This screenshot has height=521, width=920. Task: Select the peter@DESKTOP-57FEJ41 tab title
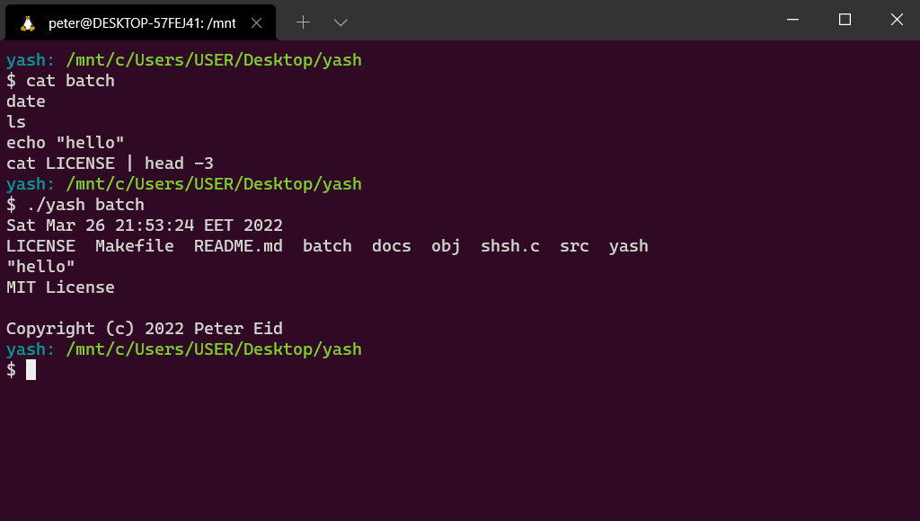click(142, 22)
